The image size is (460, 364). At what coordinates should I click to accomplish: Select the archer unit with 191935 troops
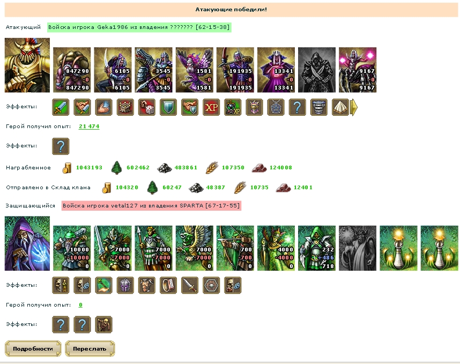235,70
